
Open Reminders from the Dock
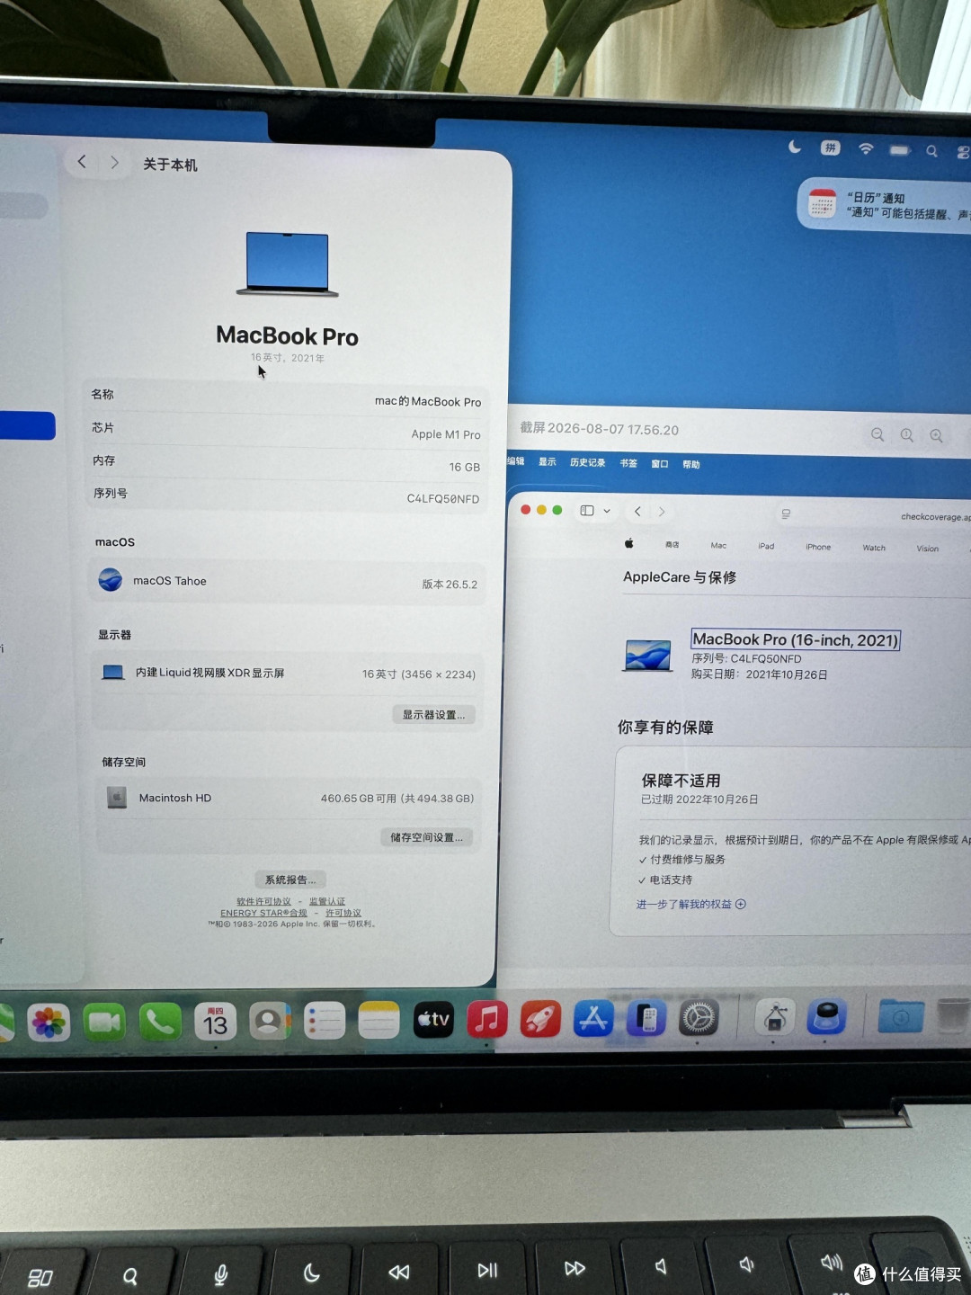[x=325, y=1022]
